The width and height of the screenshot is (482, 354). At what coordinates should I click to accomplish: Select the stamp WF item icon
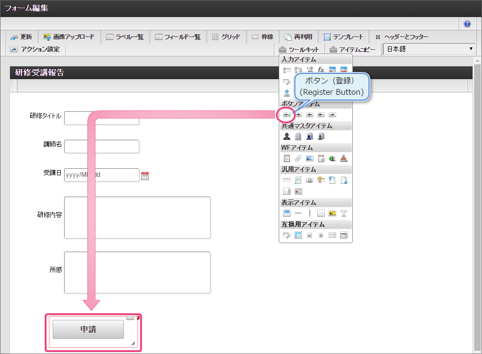[344, 158]
